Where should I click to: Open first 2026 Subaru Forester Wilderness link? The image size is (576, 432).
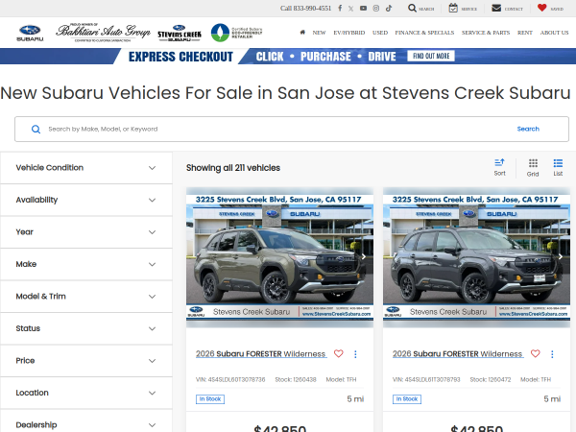261,353
